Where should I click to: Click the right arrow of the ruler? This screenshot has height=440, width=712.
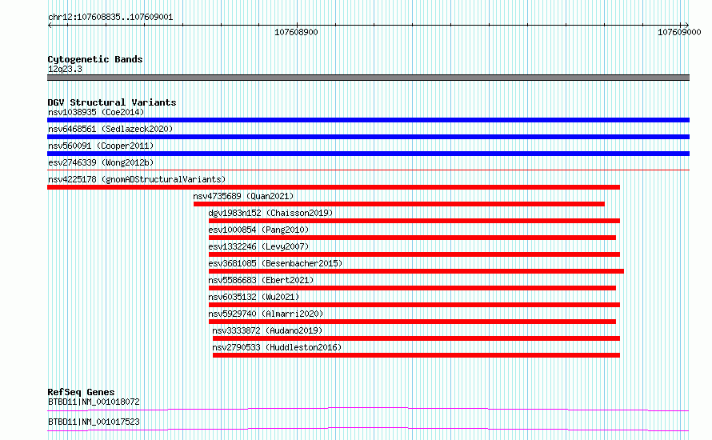686,25
